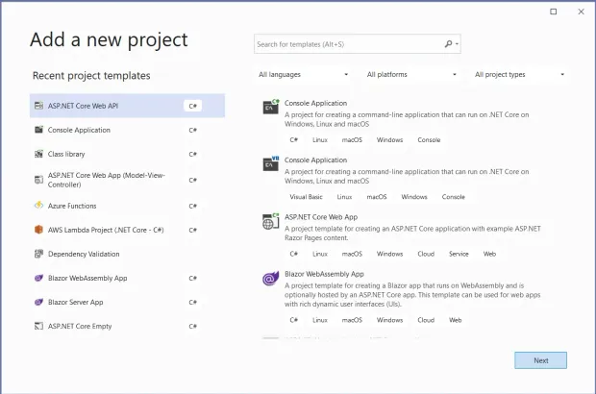Click the Class library template icon
This screenshot has width=596, height=394.
38,154
